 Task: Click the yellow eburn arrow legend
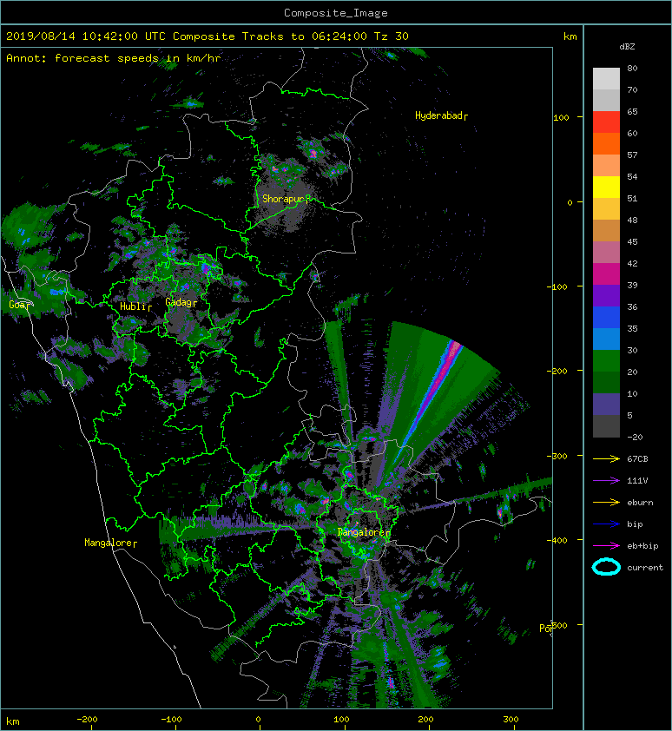606,503
